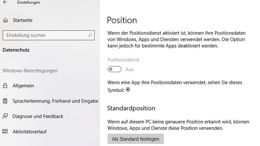The height and width of the screenshot is (146, 260).
Task: Go to Startseite
Action: pyautogui.click(x=23, y=20)
